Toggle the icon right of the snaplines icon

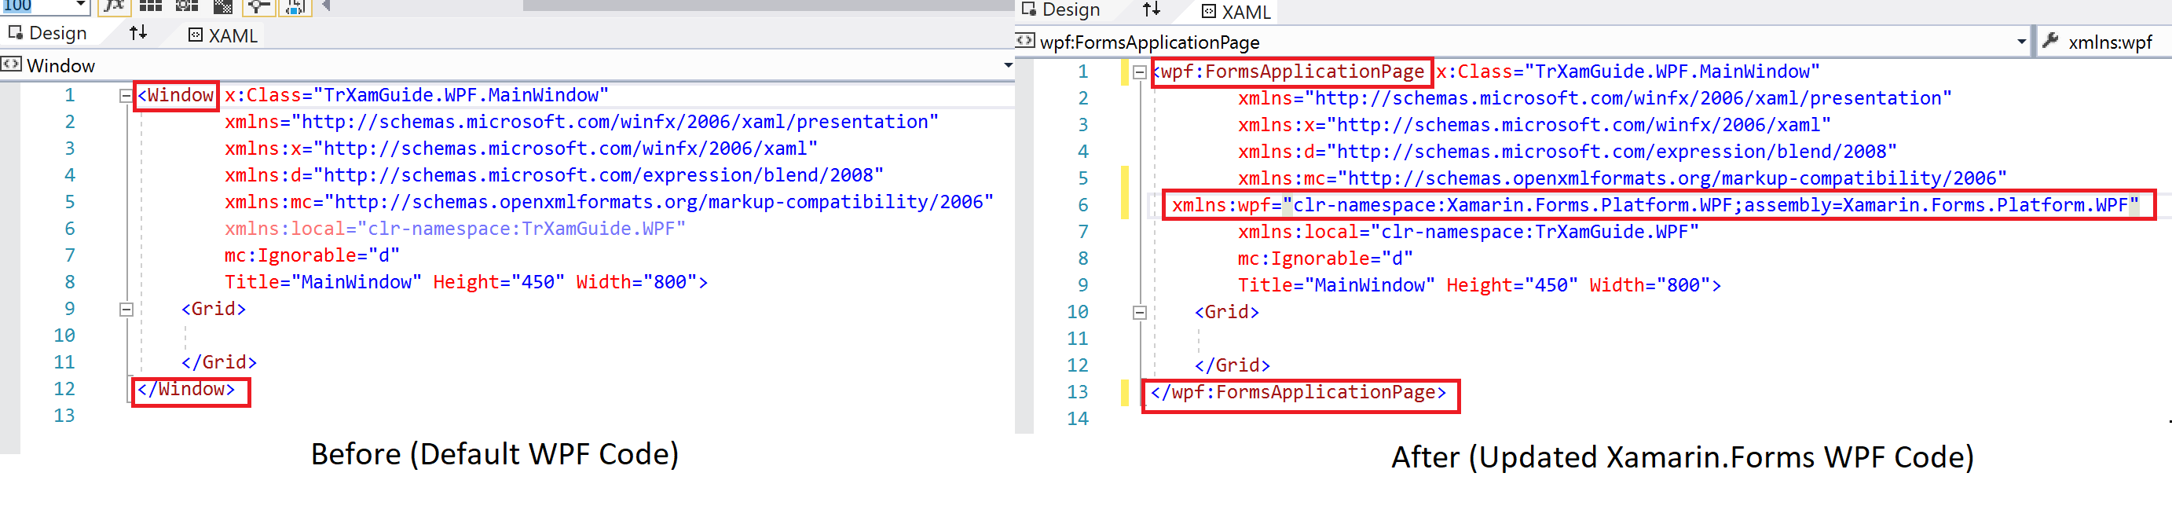coord(295,7)
